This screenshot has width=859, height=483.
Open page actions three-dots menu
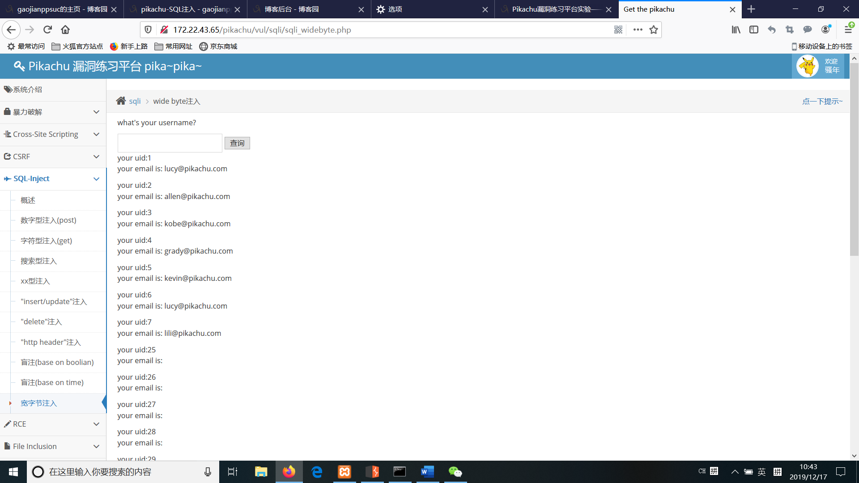[x=638, y=30]
